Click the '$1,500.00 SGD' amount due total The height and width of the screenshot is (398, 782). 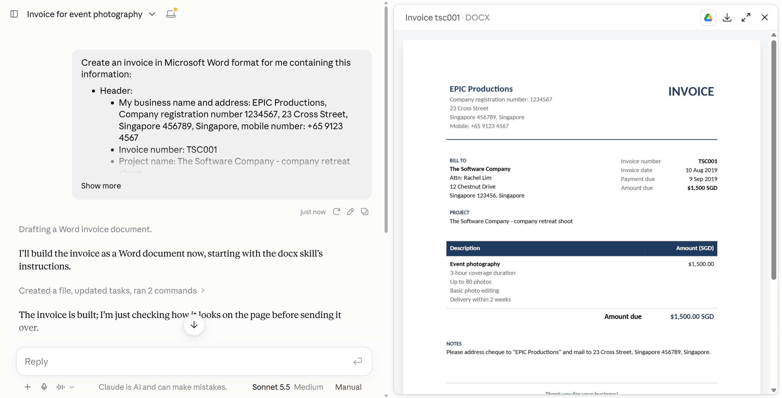click(692, 316)
